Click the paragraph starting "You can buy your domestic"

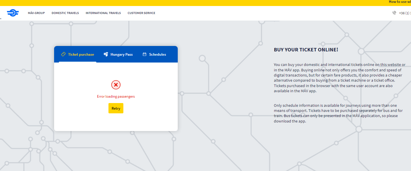coord(339,78)
